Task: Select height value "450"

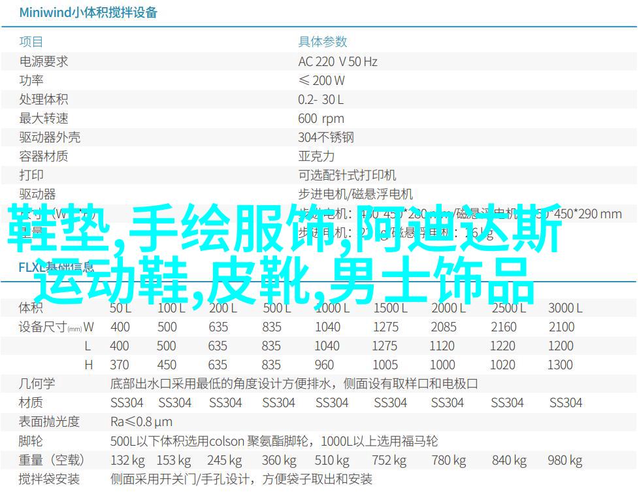Action: (x=167, y=365)
